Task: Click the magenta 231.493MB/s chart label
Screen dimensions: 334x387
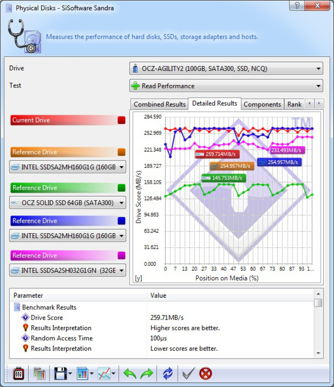Action: [x=288, y=150]
